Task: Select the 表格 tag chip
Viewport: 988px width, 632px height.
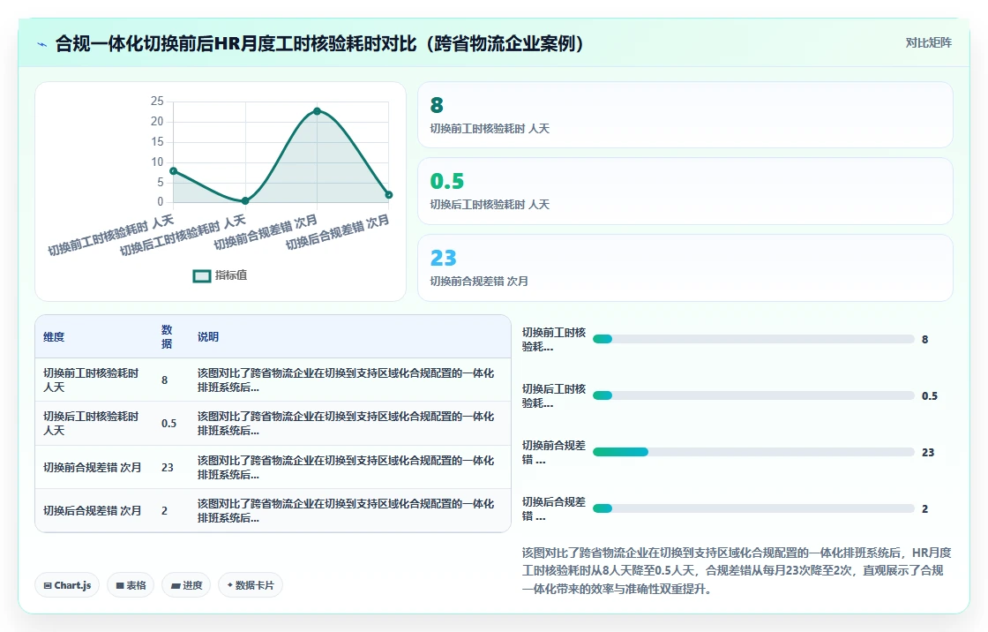Action: click(x=131, y=585)
